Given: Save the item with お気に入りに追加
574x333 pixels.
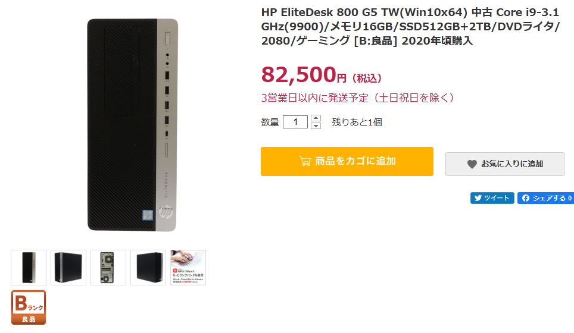Looking at the screenshot, I should pos(505,164).
